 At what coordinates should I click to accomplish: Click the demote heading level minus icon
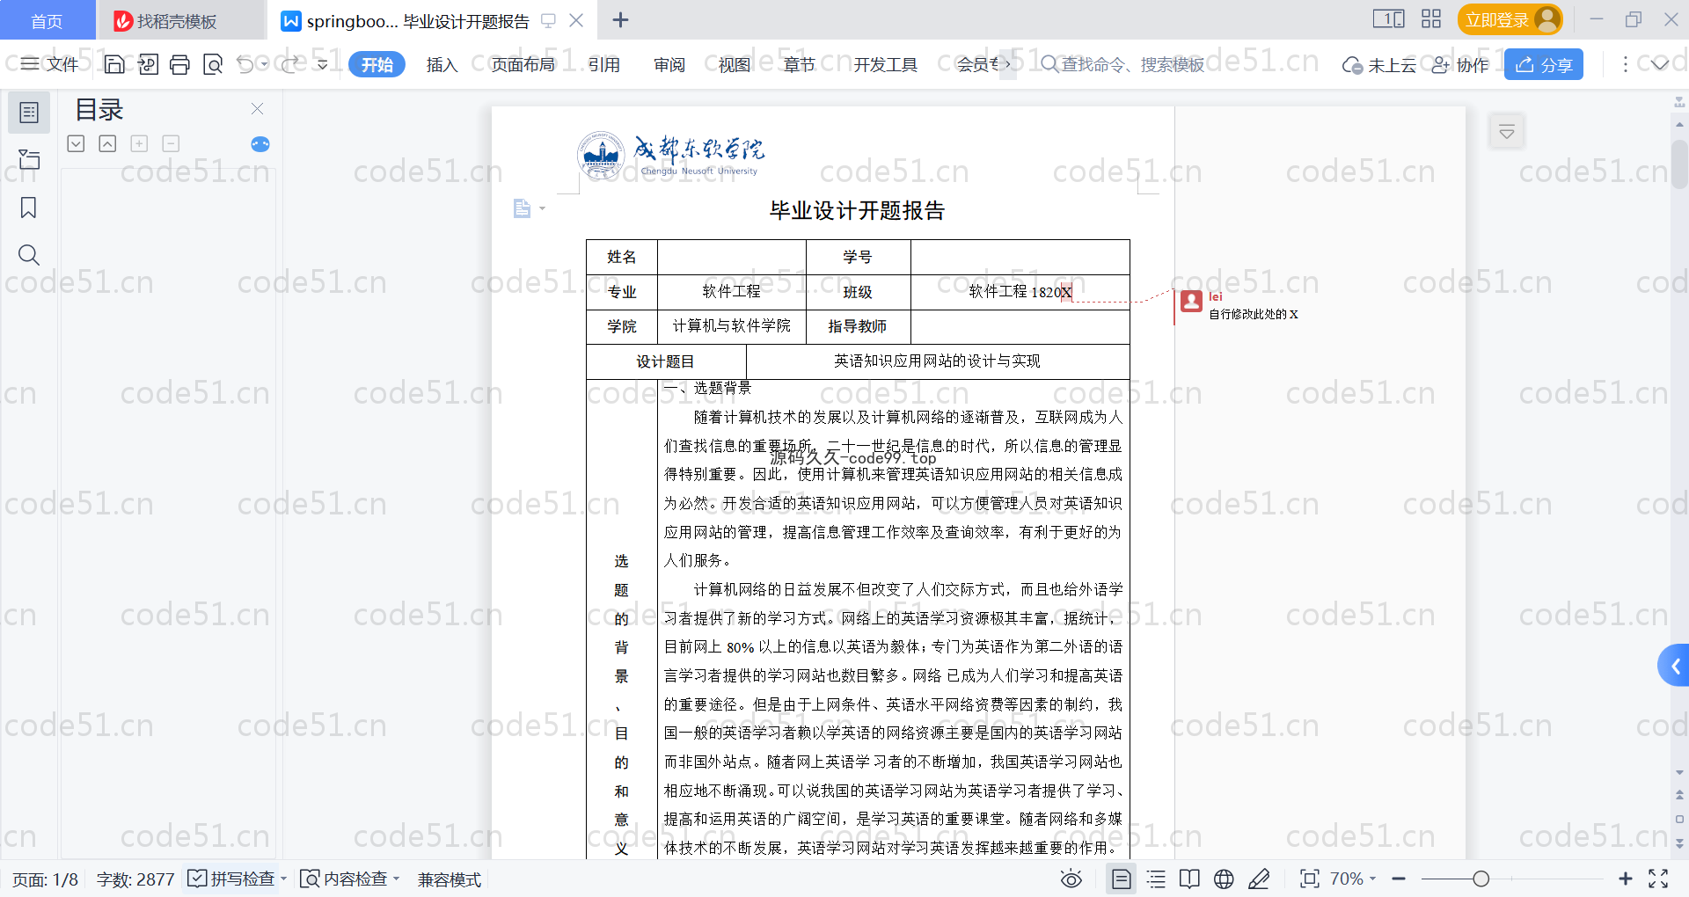[171, 143]
